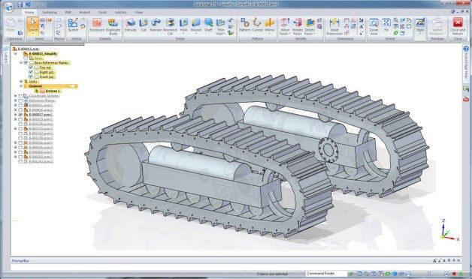Switch to the View ribbon tab

(x=139, y=12)
